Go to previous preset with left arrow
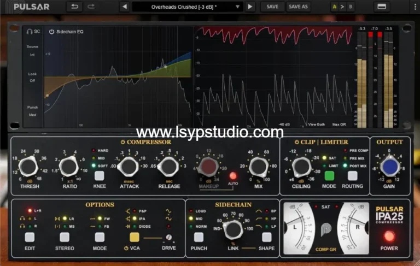Viewport: 420px width, 266px height. point(125,7)
